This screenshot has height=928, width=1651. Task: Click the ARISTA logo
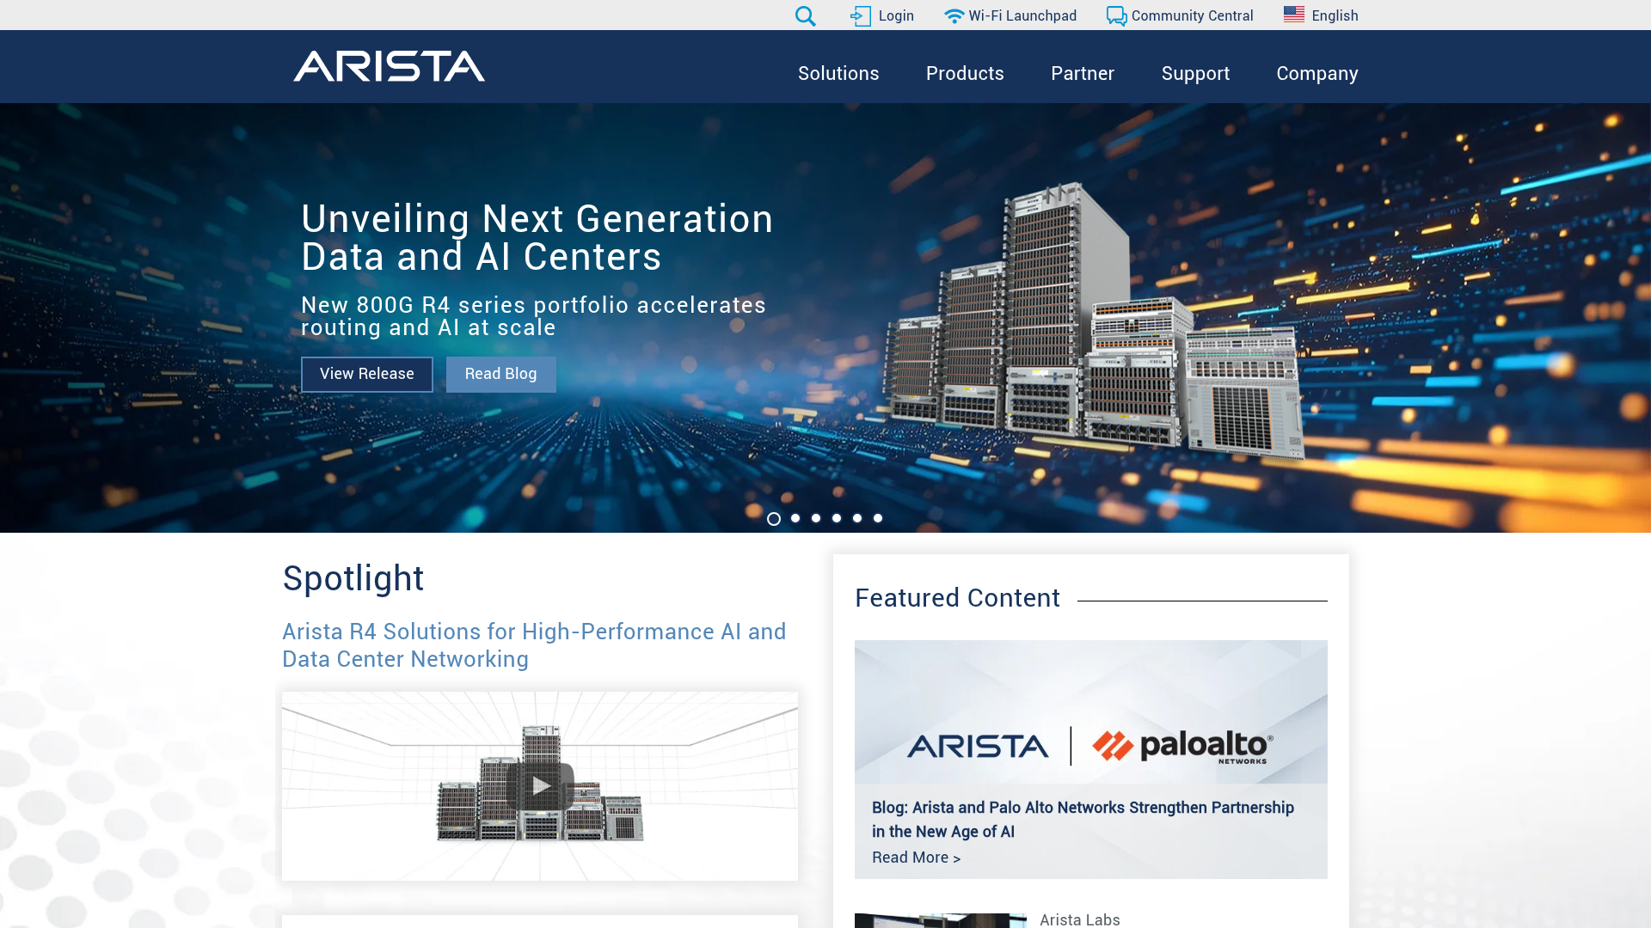point(389,66)
